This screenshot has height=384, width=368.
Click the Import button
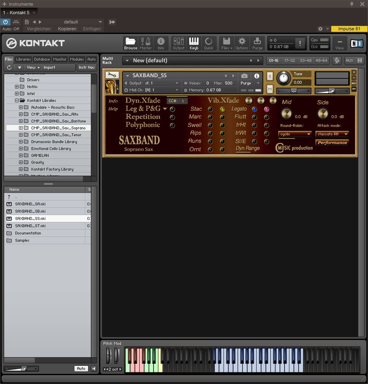click(x=49, y=68)
